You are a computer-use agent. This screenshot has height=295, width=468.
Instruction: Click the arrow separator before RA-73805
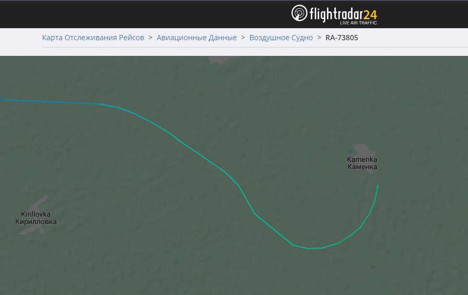tap(319, 38)
